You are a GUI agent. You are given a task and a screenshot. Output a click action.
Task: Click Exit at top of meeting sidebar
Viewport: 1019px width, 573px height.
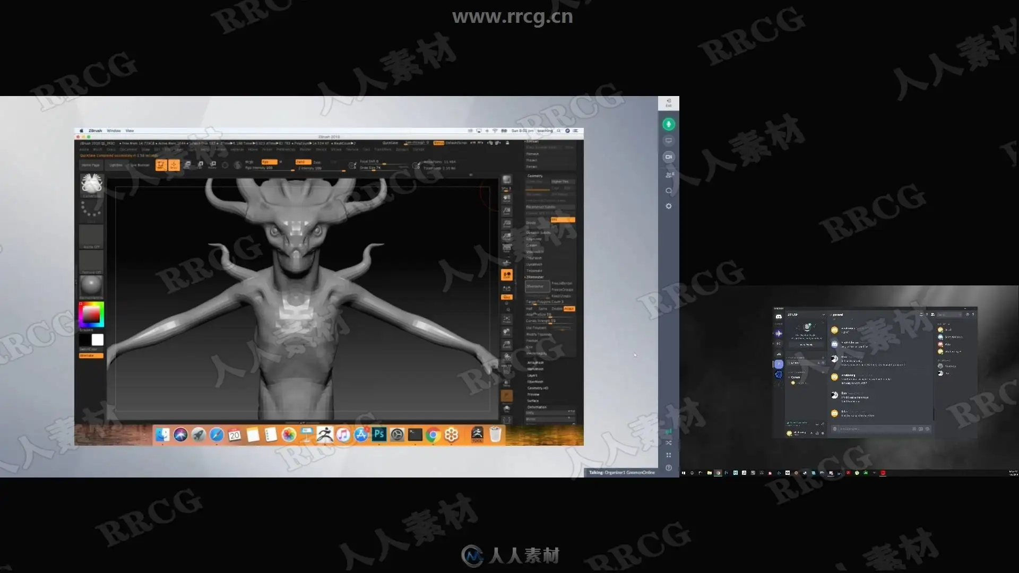668,102
